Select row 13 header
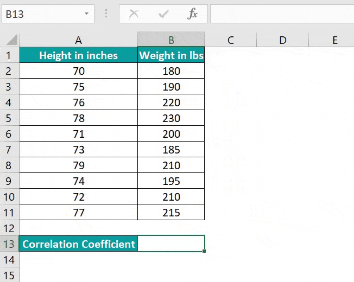Screen dimensions: 354x282 (9, 243)
